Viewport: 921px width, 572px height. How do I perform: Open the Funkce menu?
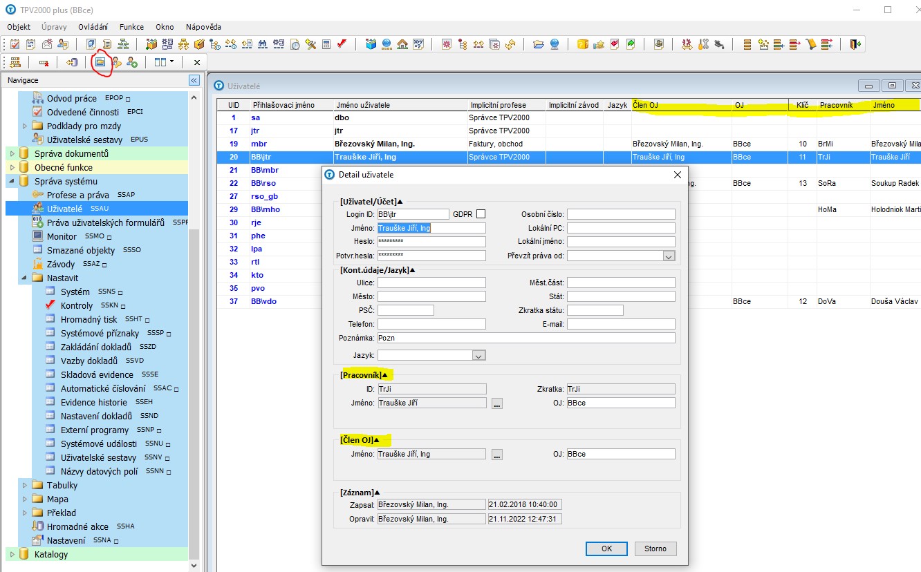click(x=131, y=27)
